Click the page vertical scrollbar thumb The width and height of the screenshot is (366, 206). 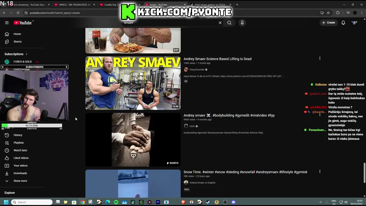pyautogui.click(x=364, y=173)
